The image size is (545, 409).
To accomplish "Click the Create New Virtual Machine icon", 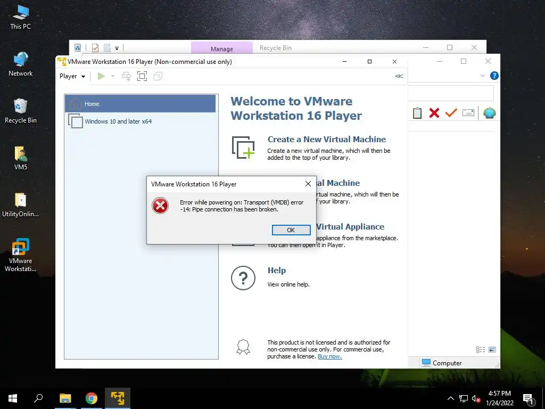I will [243, 148].
